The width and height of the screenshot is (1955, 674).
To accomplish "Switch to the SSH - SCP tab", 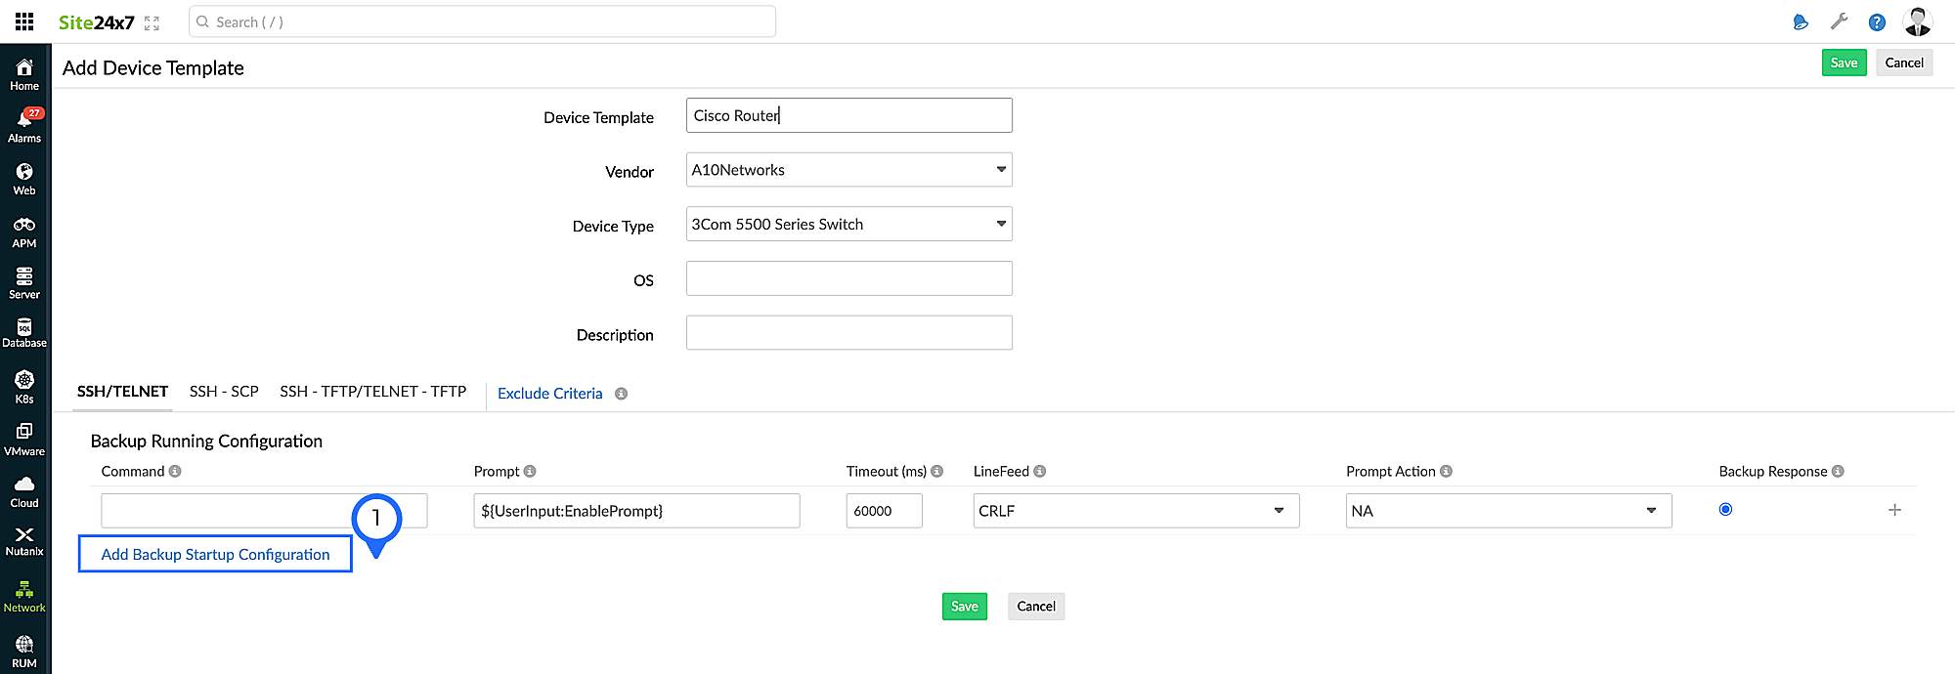I will [224, 392].
